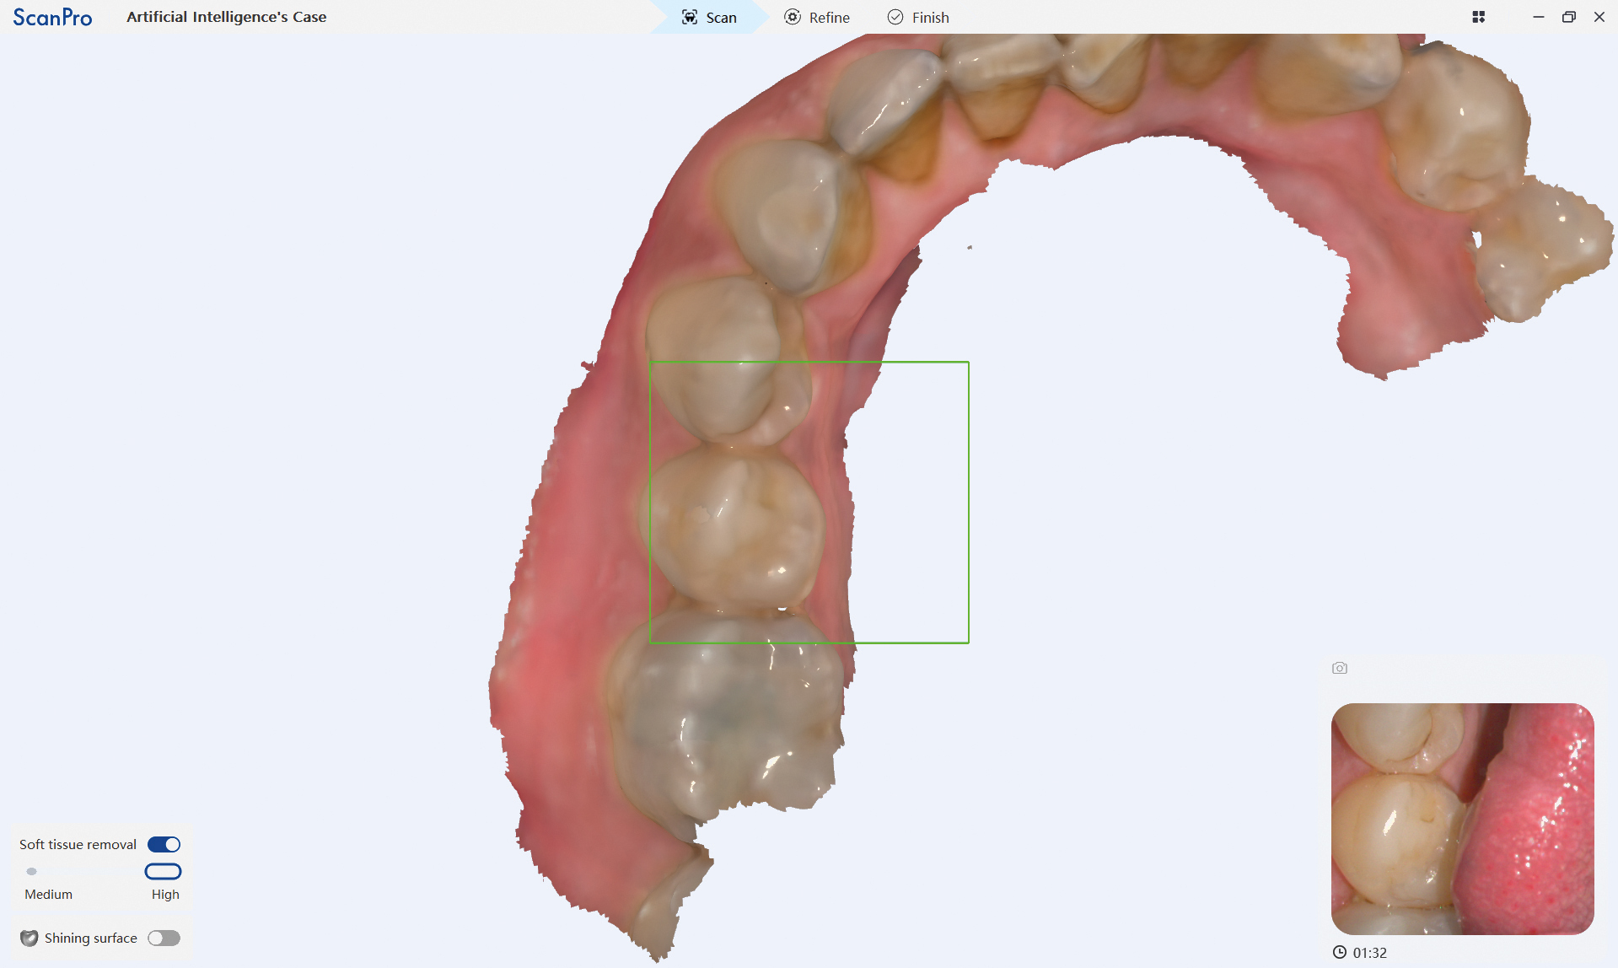Screen dimensions: 1618x968
Task: Click the ScanPro logo
Action: [x=52, y=17]
